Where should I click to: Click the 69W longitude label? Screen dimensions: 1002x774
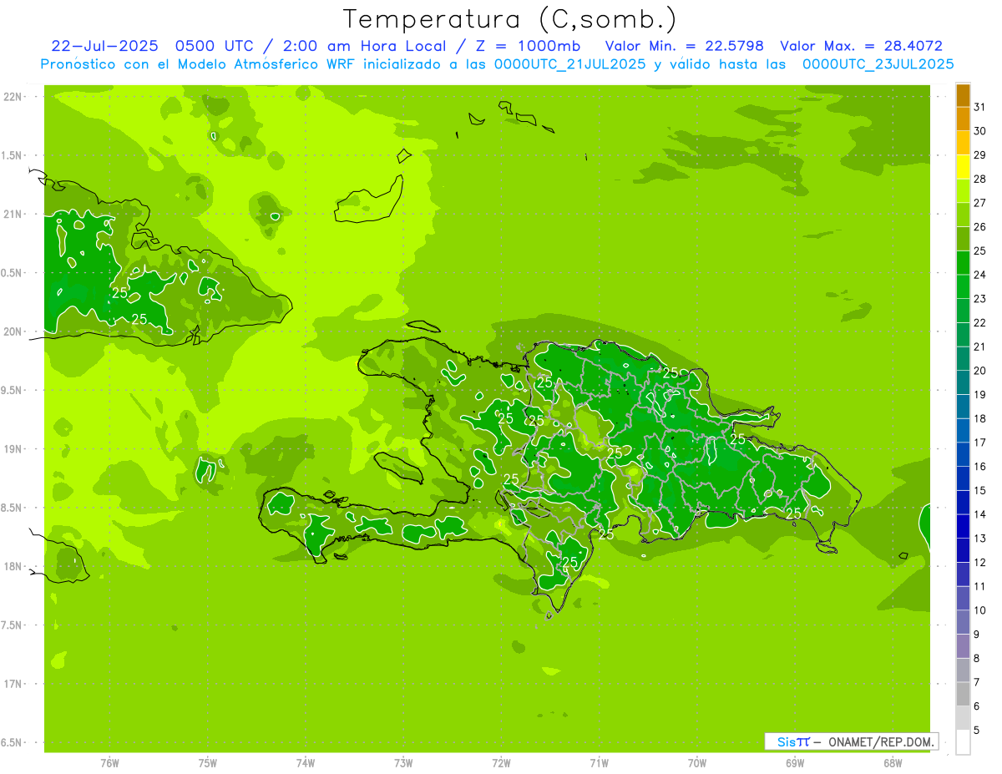(795, 762)
